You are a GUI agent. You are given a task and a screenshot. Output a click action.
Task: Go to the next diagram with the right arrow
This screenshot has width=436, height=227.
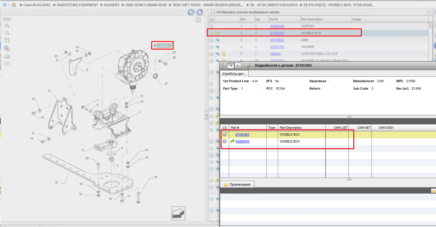pos(199,12)
